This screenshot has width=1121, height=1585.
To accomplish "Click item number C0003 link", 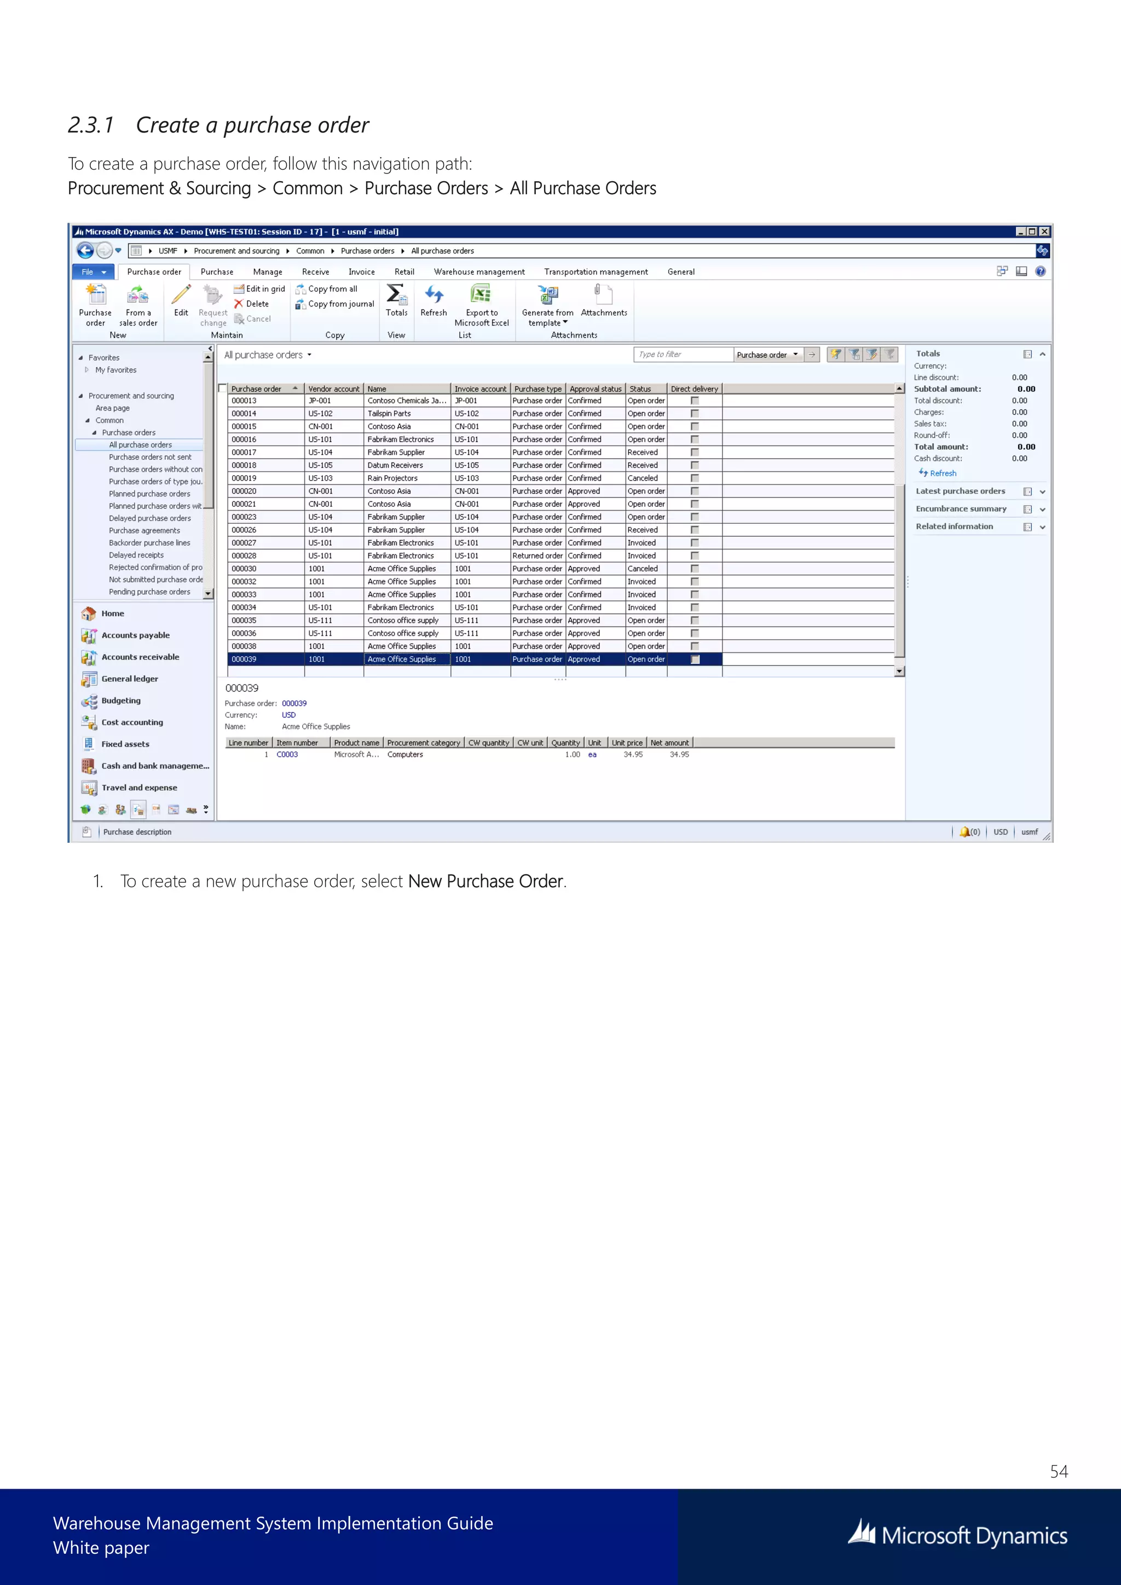I will pos(287,755).
